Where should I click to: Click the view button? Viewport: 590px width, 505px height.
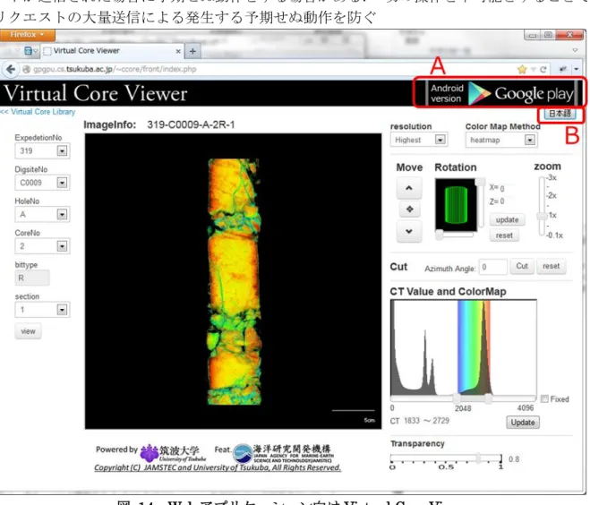click(28, 331)
